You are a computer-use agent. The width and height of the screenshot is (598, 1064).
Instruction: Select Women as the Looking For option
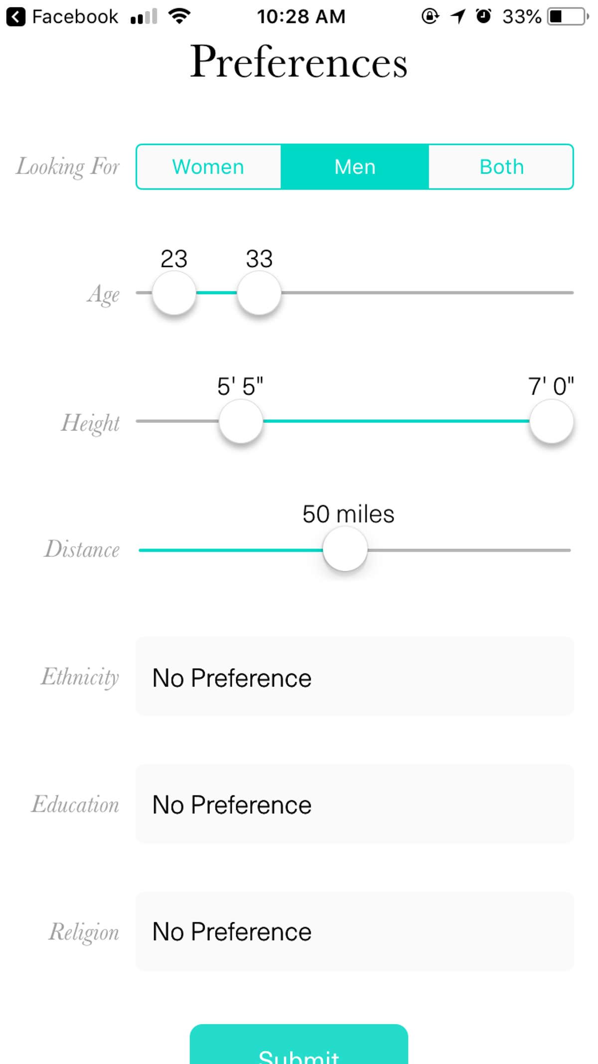[208, 167]
